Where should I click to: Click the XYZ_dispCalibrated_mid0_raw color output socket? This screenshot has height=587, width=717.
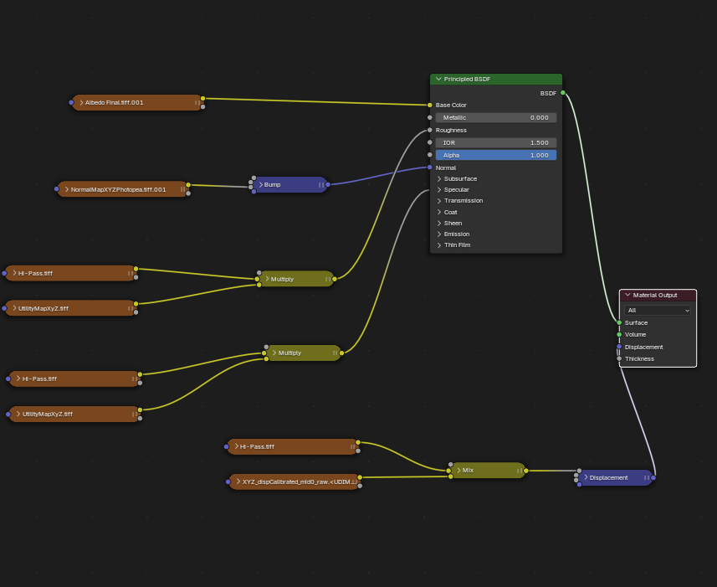[x=360, y=477]
